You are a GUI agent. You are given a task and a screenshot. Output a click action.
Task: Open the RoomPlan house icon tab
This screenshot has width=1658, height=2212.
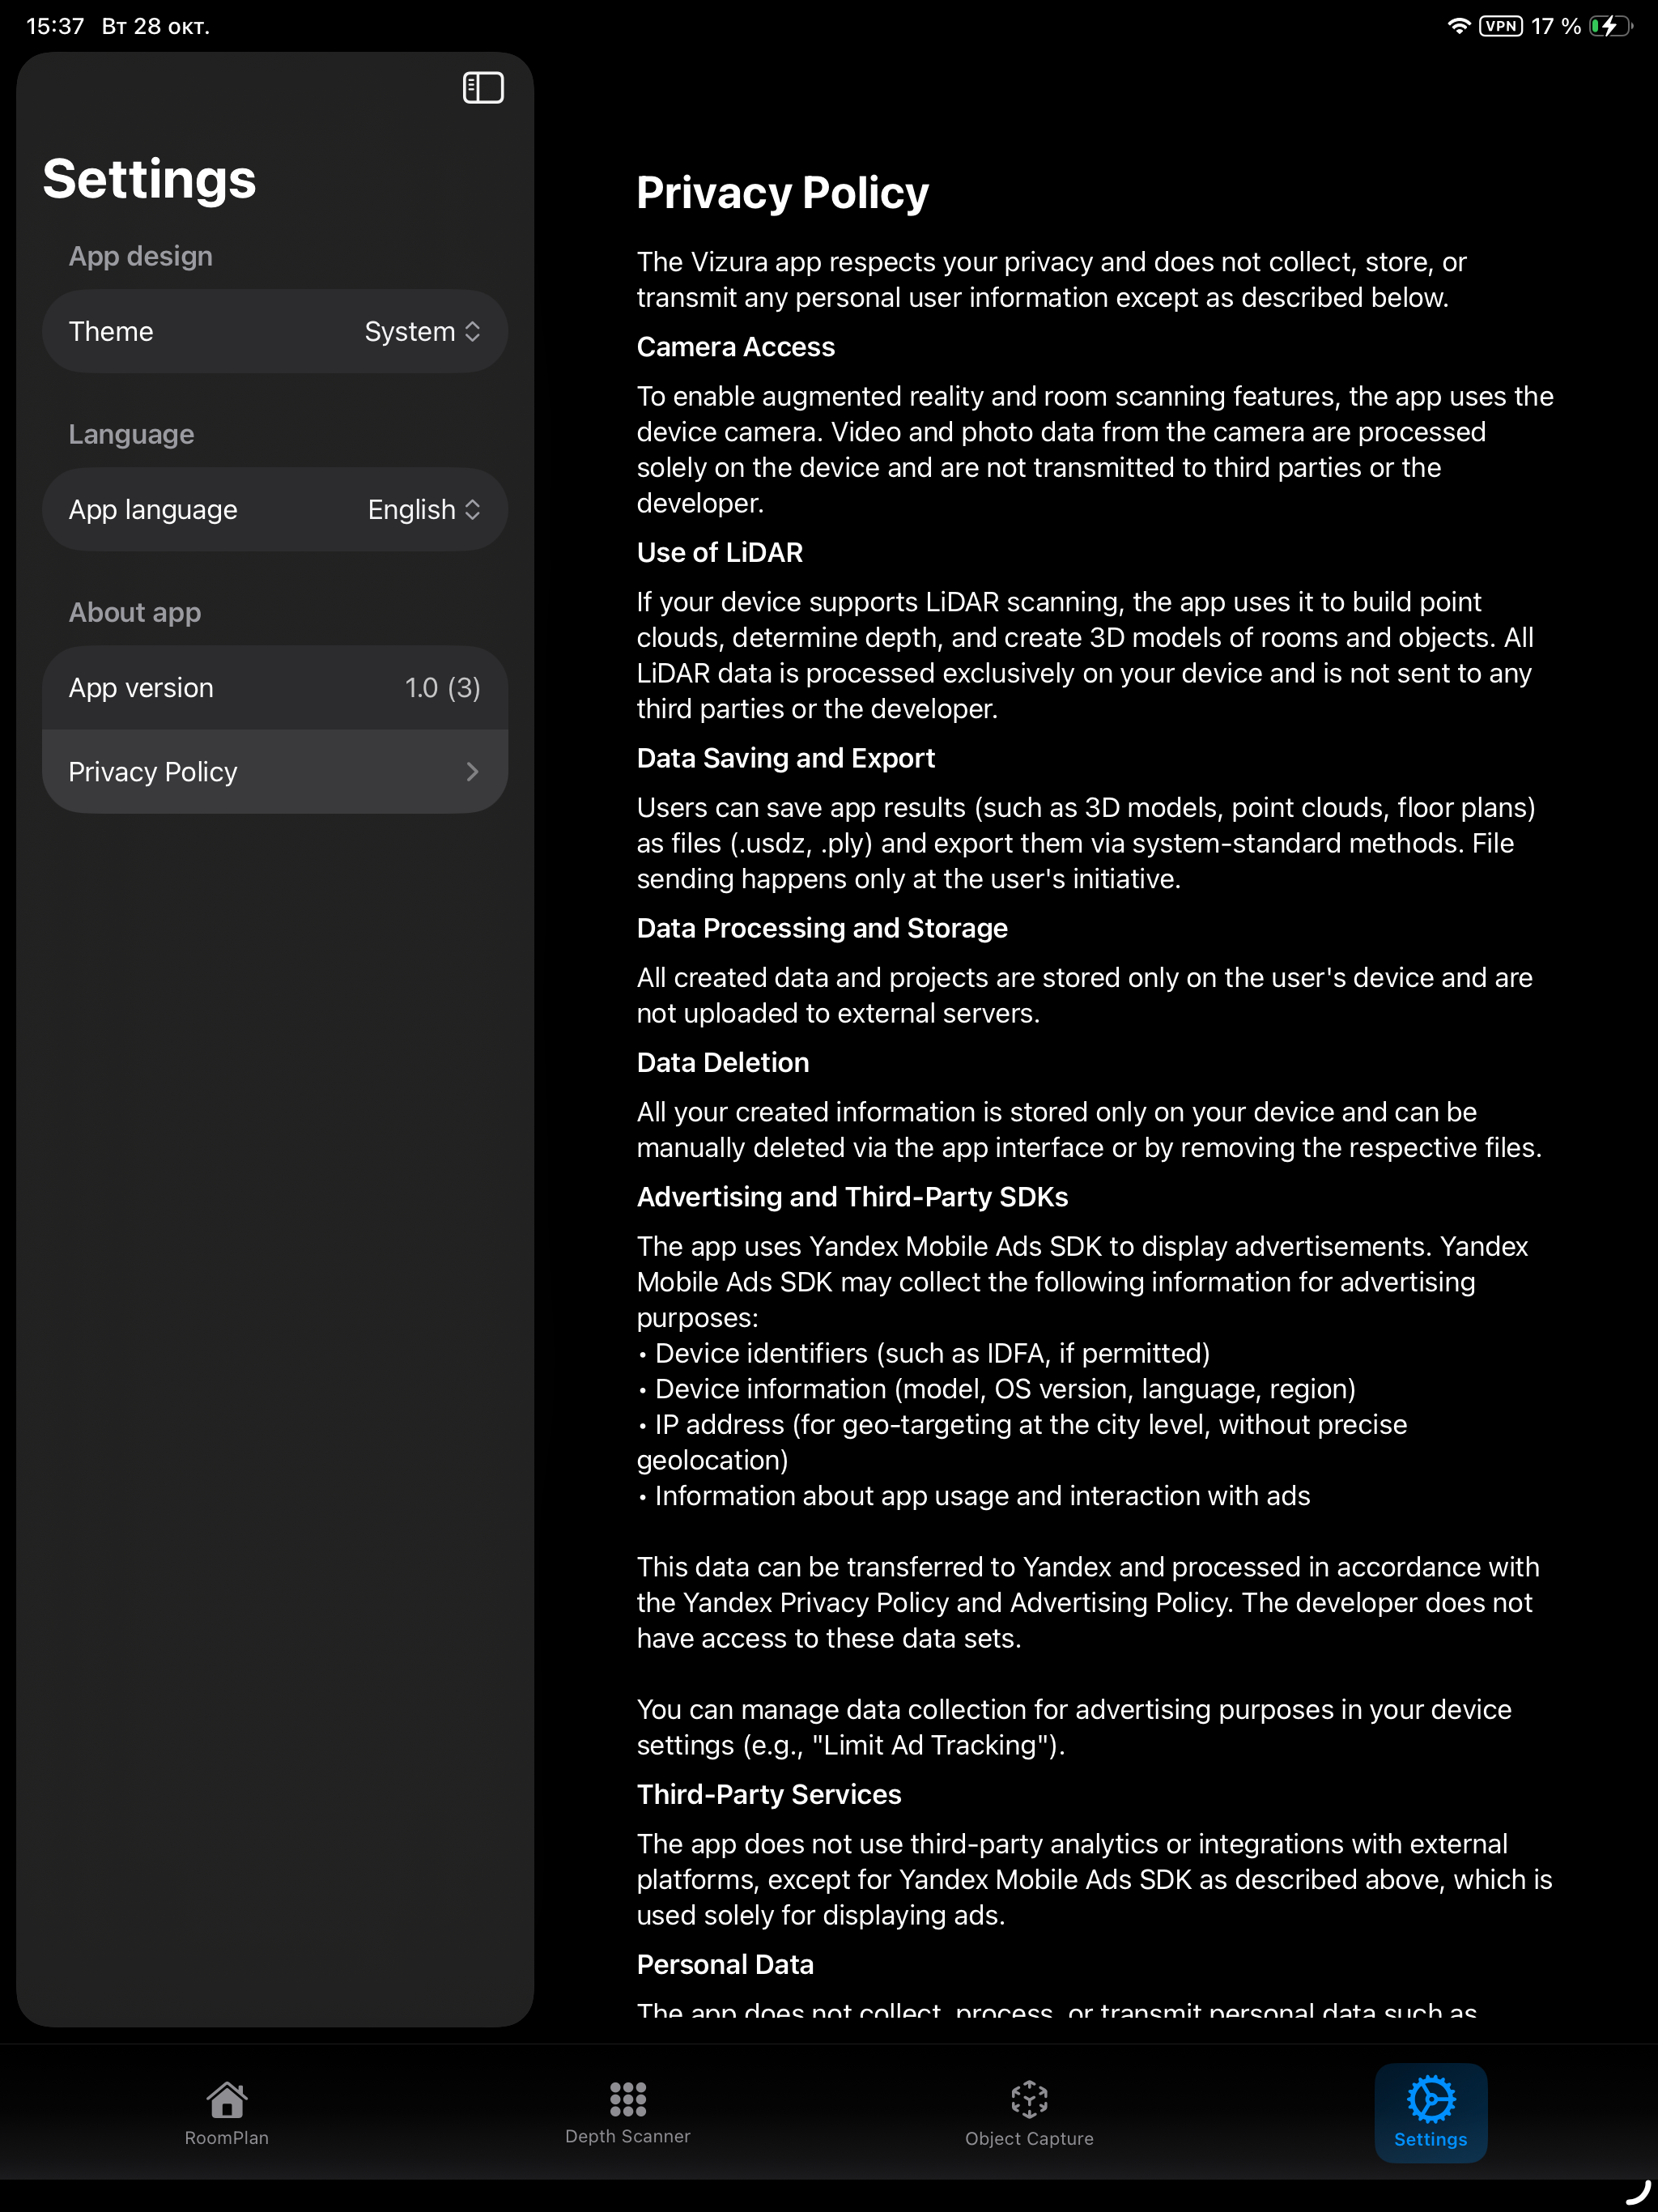pos(227,2099)
